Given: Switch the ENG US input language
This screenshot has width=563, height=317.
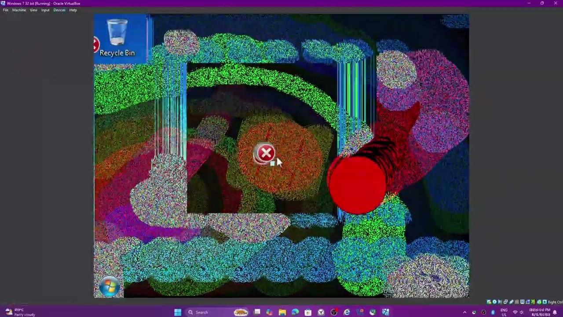Looking at the screenshot, I should pos(504,312).
